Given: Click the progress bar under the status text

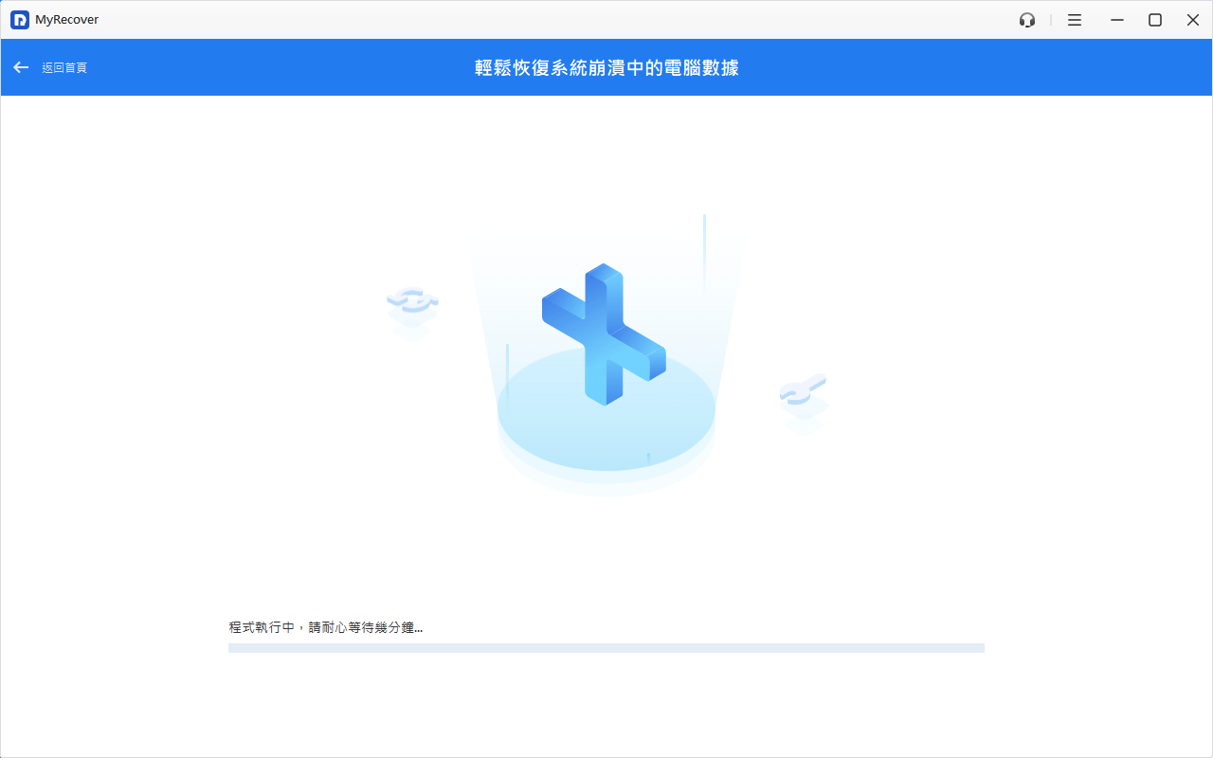Looking at the screenshot, I should click(x=606, y=648).
